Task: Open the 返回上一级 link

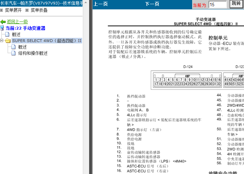Action: click(17, 22)
